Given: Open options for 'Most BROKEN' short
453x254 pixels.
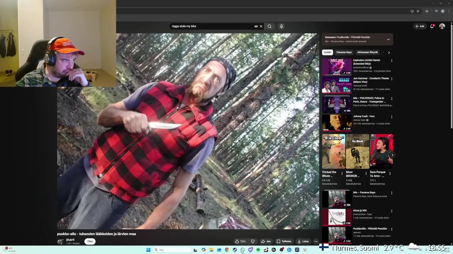Looking at the screenshot, I should click(366, 174).
